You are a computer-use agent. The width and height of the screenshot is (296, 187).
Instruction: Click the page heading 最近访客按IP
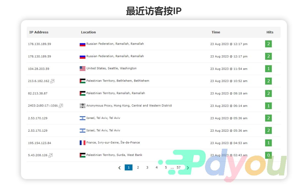154,11
